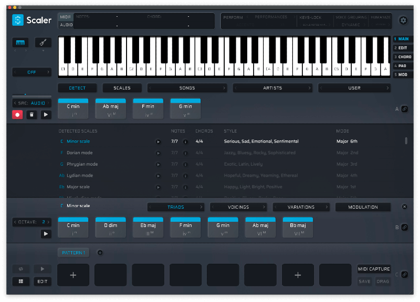Show notes info for Minor scale

click(185, 142)
